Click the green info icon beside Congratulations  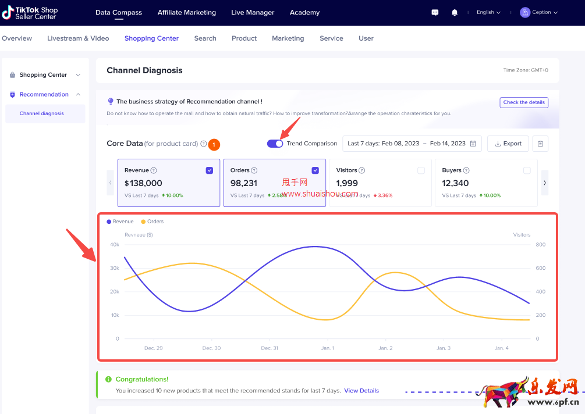(109, 379)
